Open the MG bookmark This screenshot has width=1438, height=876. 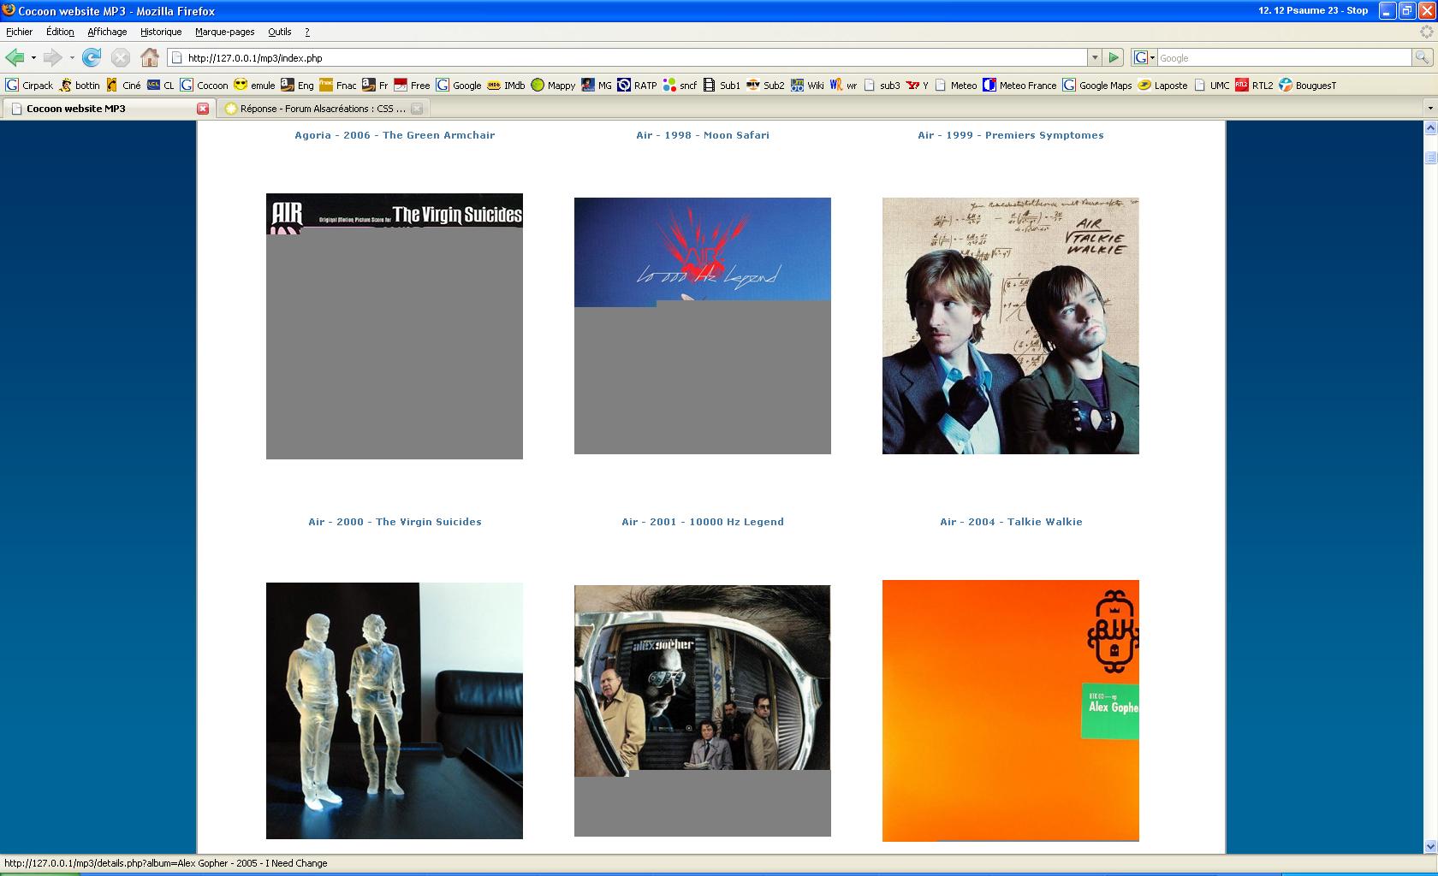(597, 85)
